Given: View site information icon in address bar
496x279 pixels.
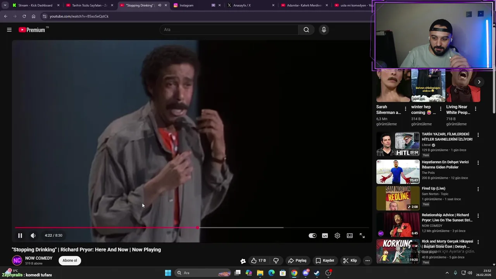Looking at the screenshot, I should pyautogui.click(x=45, y=16).
